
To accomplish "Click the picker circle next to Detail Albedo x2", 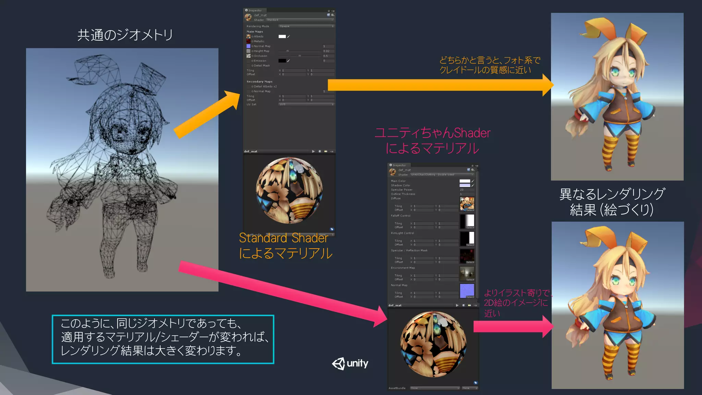I will coord(253,86).
